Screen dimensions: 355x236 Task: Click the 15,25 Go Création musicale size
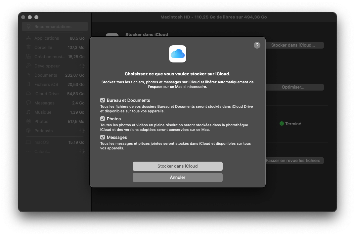[76, 57]
